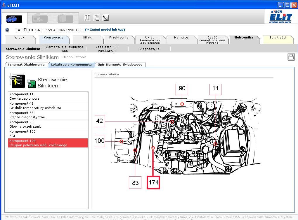This screenshot has height=220, width=298.
Task: Select Komponent 11 Cewka zapłonowa row
Action: point(48,96)
